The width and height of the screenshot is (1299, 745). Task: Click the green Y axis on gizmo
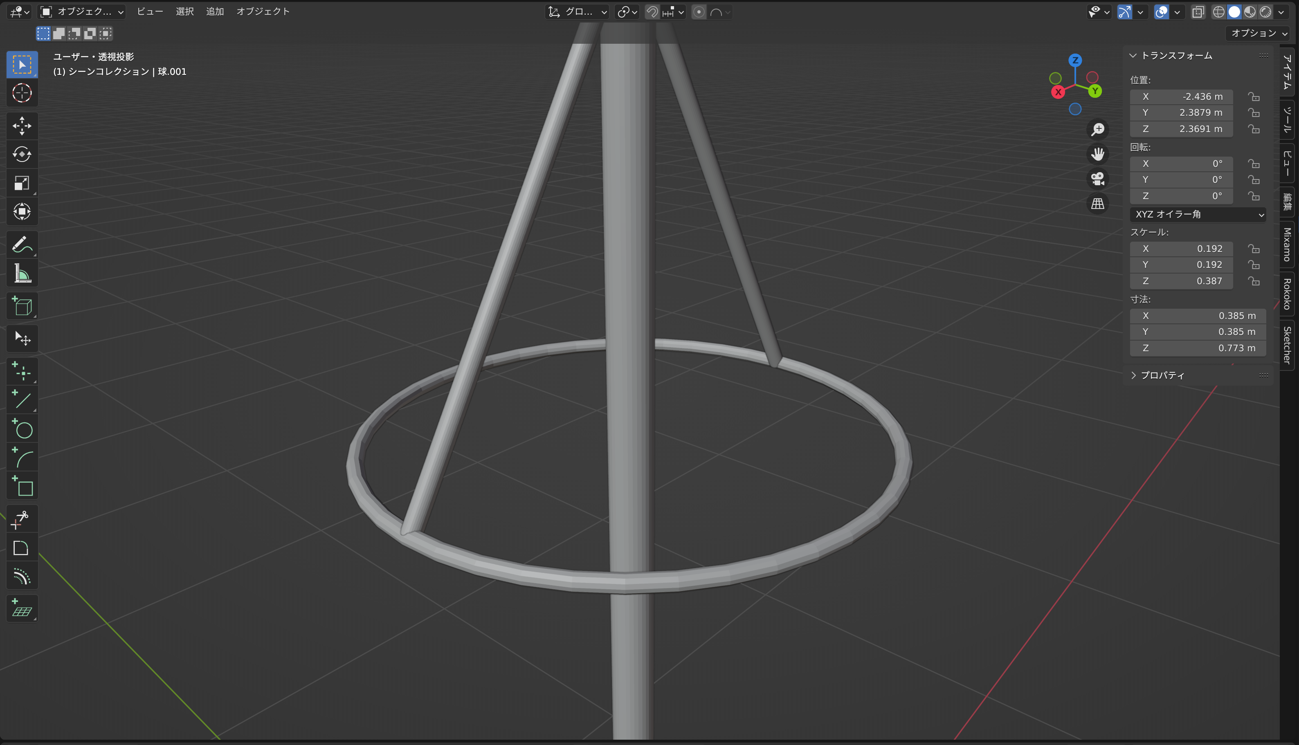coord(1095,91)
